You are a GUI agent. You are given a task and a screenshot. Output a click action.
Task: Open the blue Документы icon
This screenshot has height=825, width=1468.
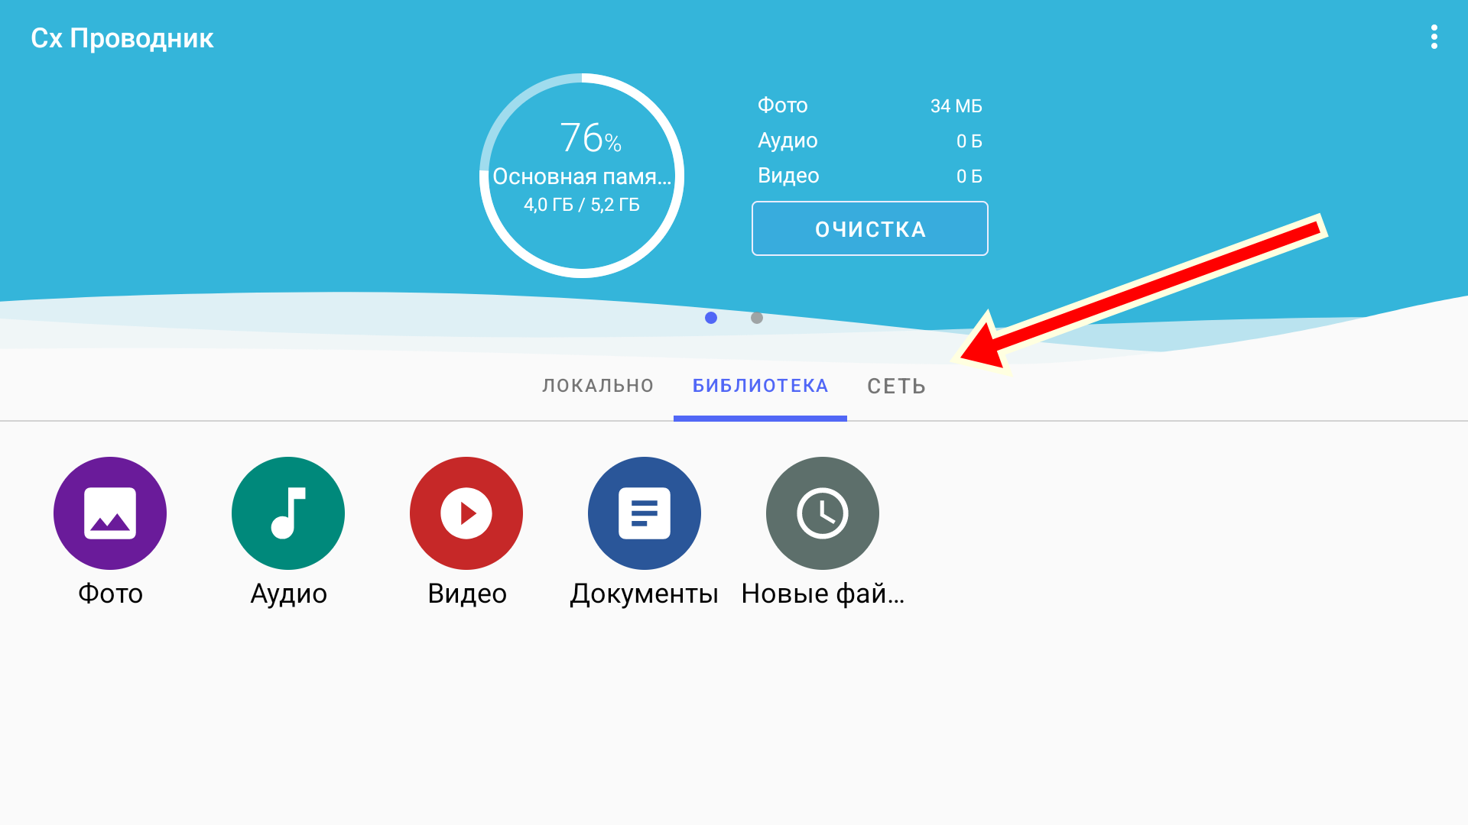645,513
